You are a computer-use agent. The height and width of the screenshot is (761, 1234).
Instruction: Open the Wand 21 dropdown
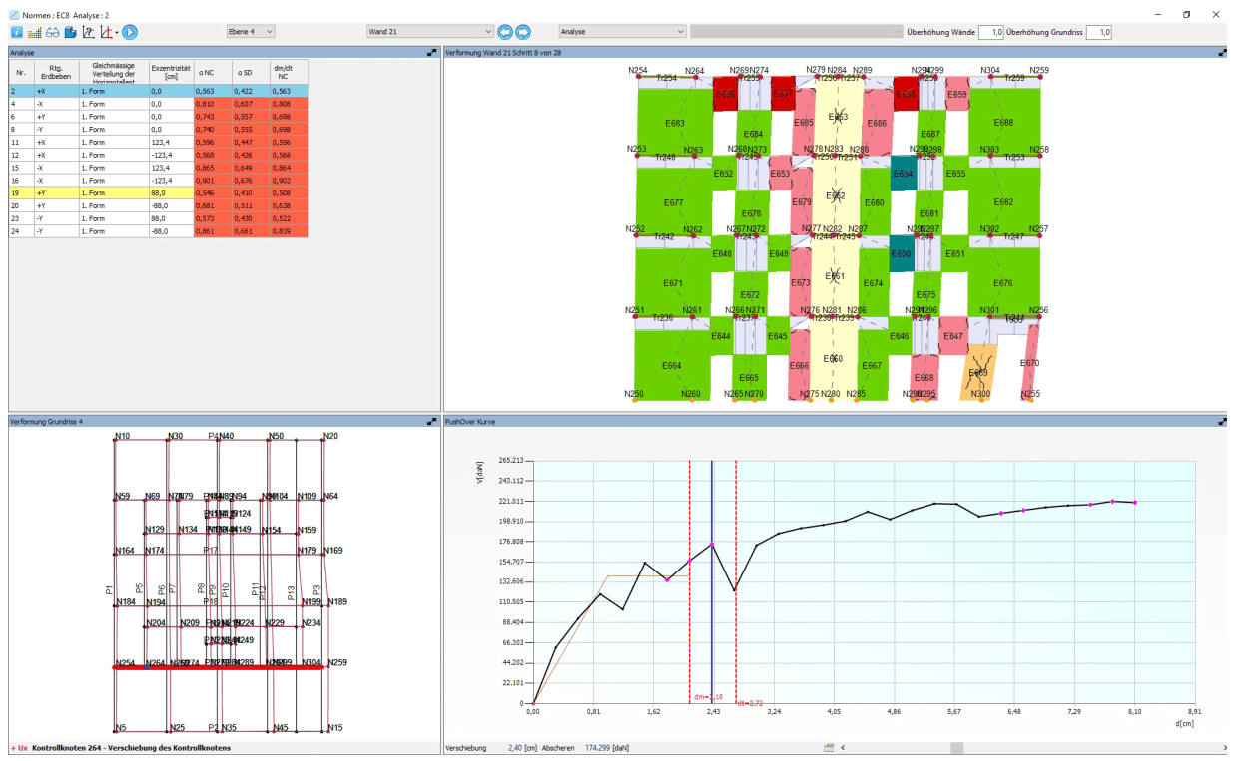[x=430, y=32]
